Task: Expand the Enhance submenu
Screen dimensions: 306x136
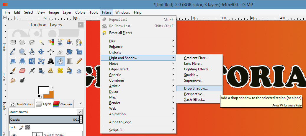Action: tap(138, 47)
